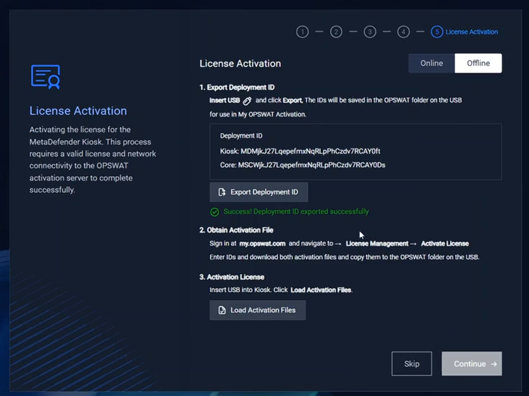This screenshot has width=529, height=396.
Task: Click the export file icon in Export button
Action: [222, 192]
